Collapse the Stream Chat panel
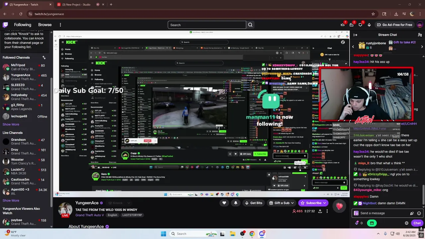This screenshot has height=239, width=425. (355, 35)
